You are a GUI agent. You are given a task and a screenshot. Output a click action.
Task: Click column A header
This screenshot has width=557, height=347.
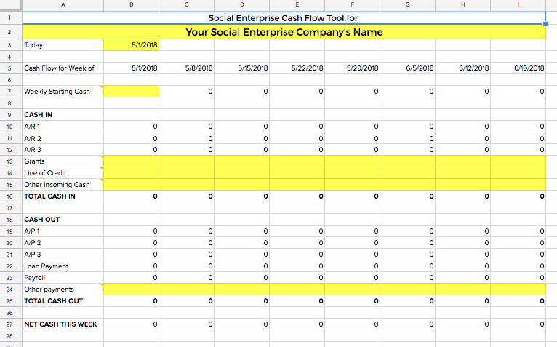[63, 5]
